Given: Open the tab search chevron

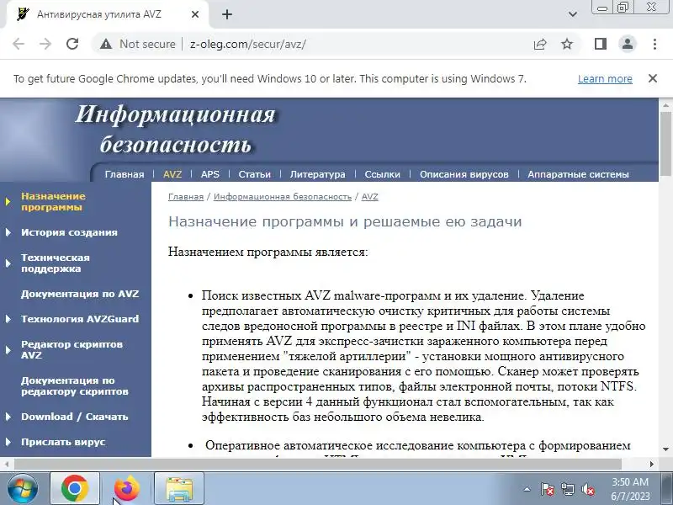Looking at the screenshot, I should (x=573, y=14).
